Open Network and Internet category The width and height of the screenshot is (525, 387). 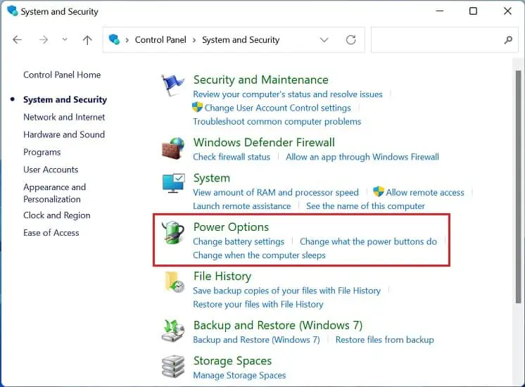pyautogui.click(x=64, y=118)
